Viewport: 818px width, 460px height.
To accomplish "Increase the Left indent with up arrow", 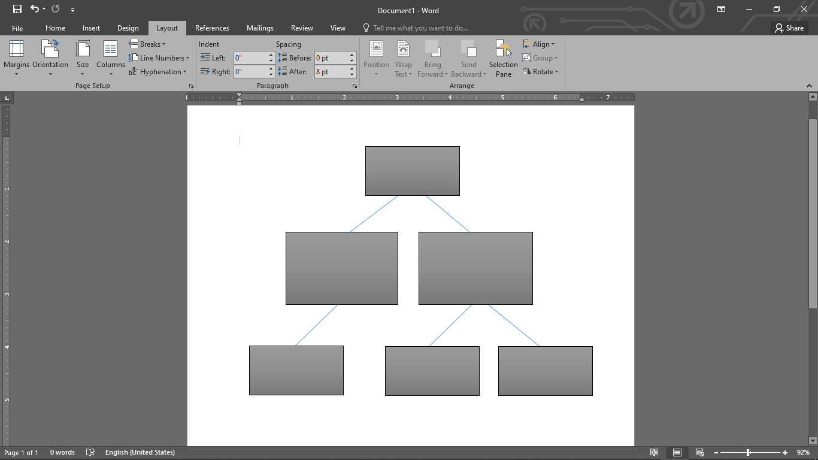I will click(x=271, y=55).
